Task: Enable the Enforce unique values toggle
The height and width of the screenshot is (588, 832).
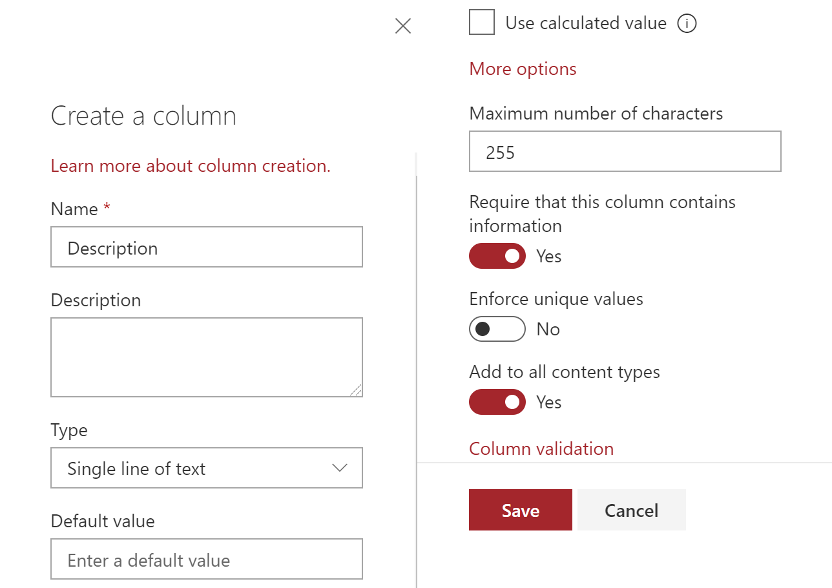Action: [497, 329]
